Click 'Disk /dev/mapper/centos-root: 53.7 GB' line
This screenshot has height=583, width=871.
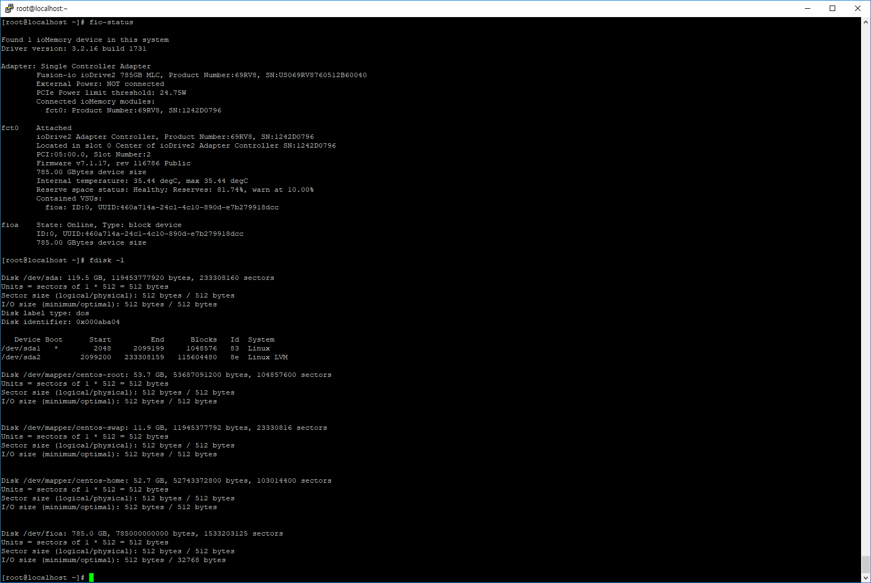166,375
